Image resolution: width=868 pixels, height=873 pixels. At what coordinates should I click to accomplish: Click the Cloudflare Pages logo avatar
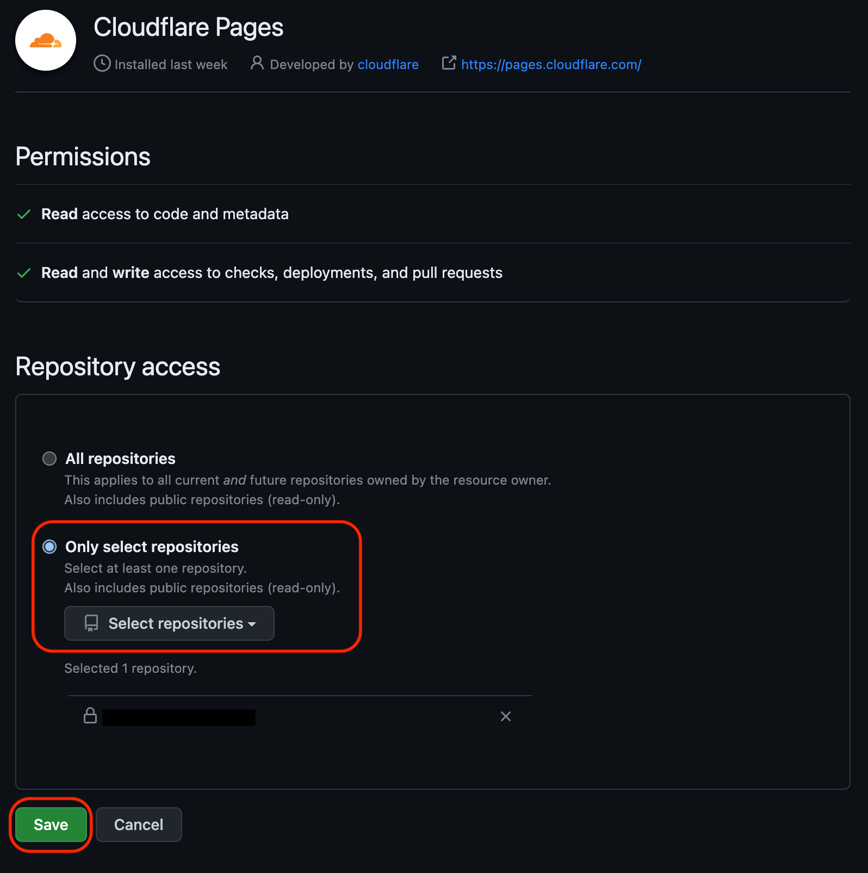[x=45, y=41]
